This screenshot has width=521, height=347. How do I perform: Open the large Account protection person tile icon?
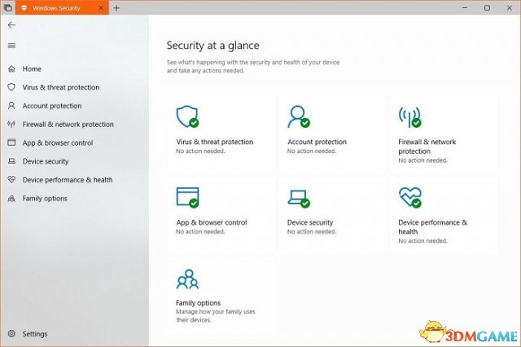[x=299, y=116]
